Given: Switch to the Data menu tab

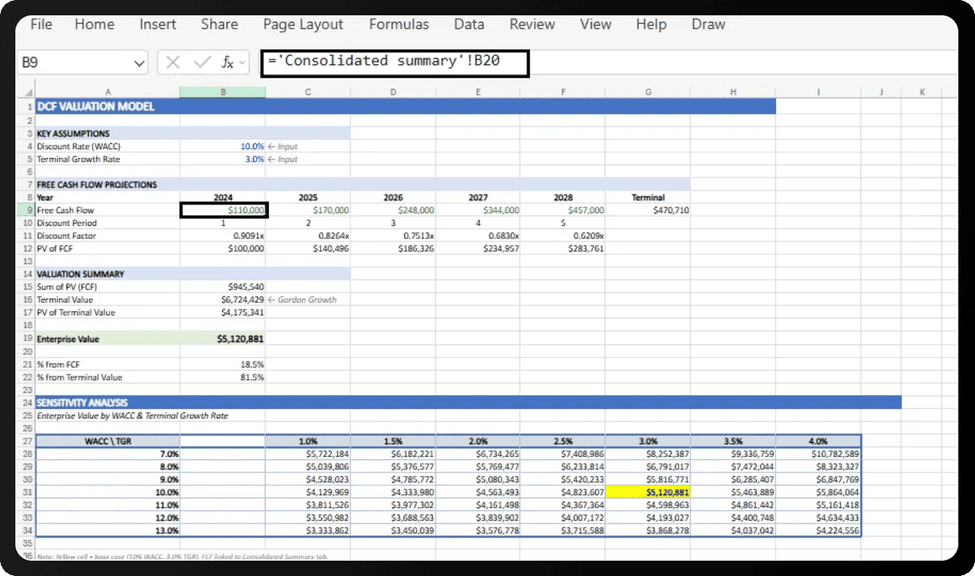Looking at the screenshot, I should click(469, 24).
